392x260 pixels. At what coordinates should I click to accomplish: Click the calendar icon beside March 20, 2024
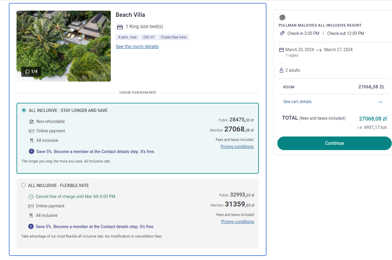coord(281,50)
